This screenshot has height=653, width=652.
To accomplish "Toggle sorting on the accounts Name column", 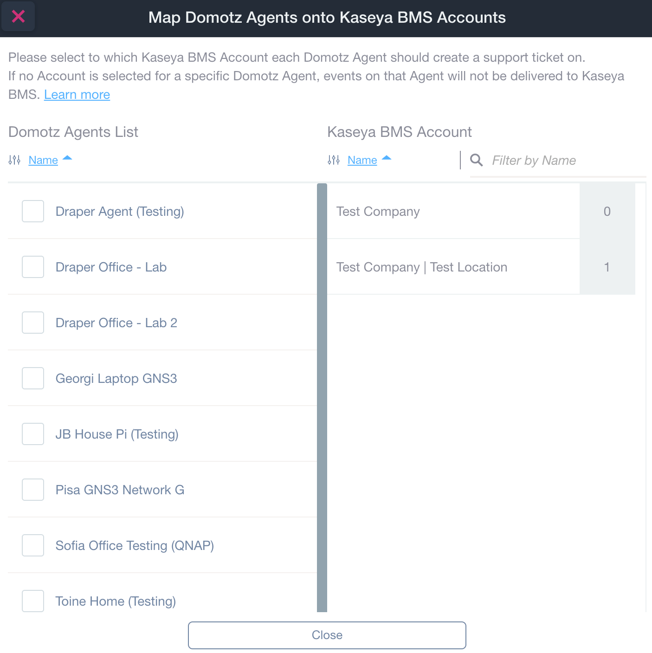I will click(x=362, y=160).
